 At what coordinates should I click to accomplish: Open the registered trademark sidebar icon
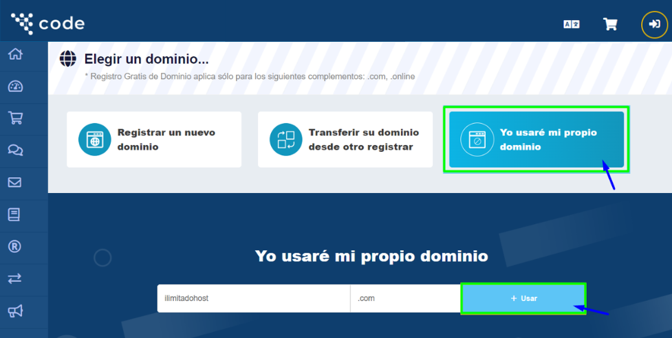pos(14,247)
